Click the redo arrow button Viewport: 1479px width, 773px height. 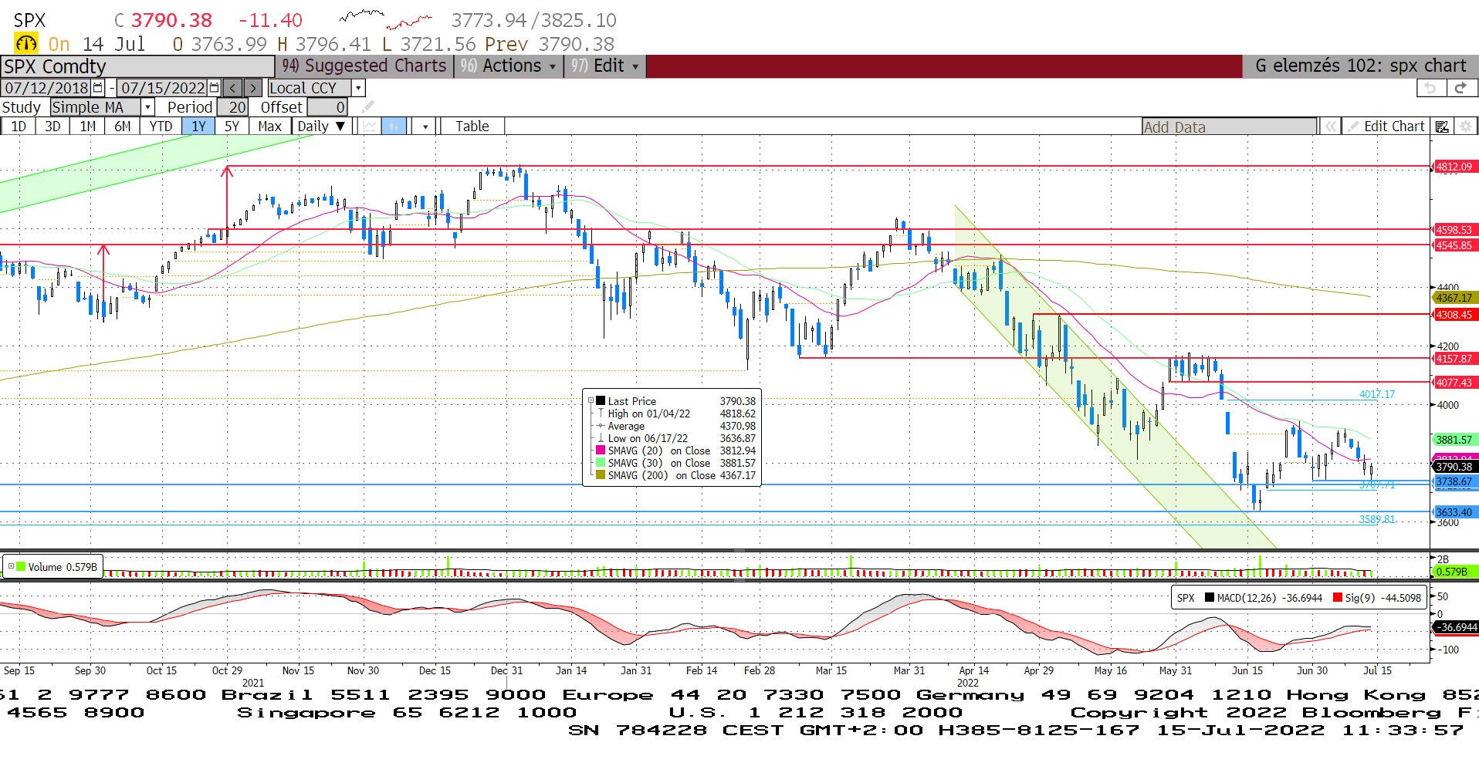click(x=1460, y=88)
